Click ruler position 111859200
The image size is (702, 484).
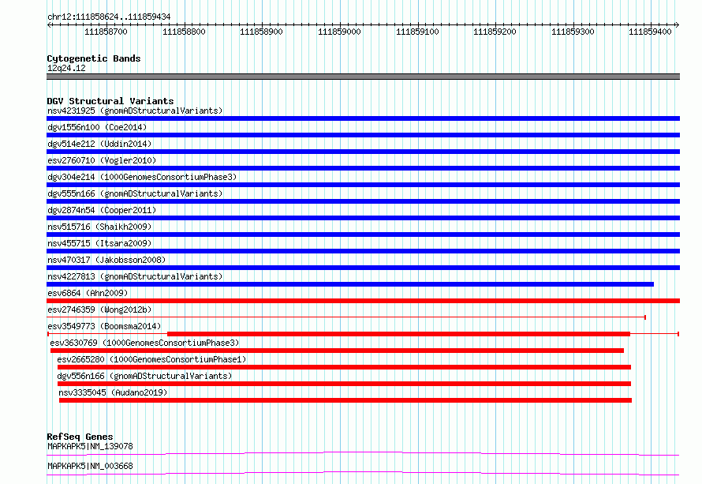click(x=495, y=32)
